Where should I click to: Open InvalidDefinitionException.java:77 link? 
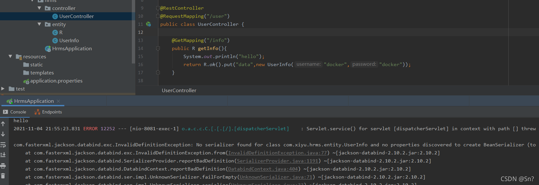click(278, 153)
